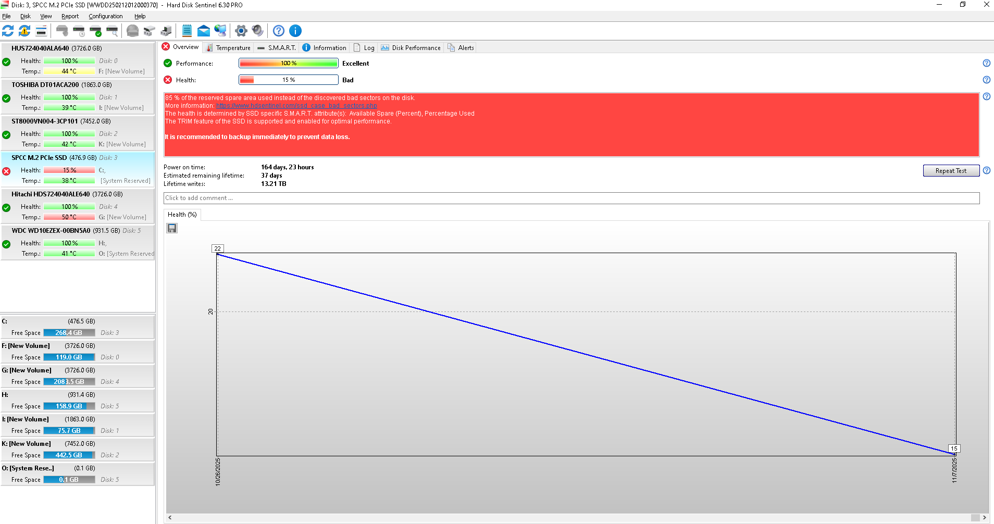The image size is (994, 524).
Task: Click the blue envelope e-mail icon
Action: (x=204, y=31)
